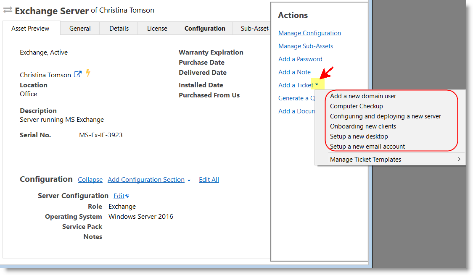Choose 'Add a new domain user' template

pos(363,96)
